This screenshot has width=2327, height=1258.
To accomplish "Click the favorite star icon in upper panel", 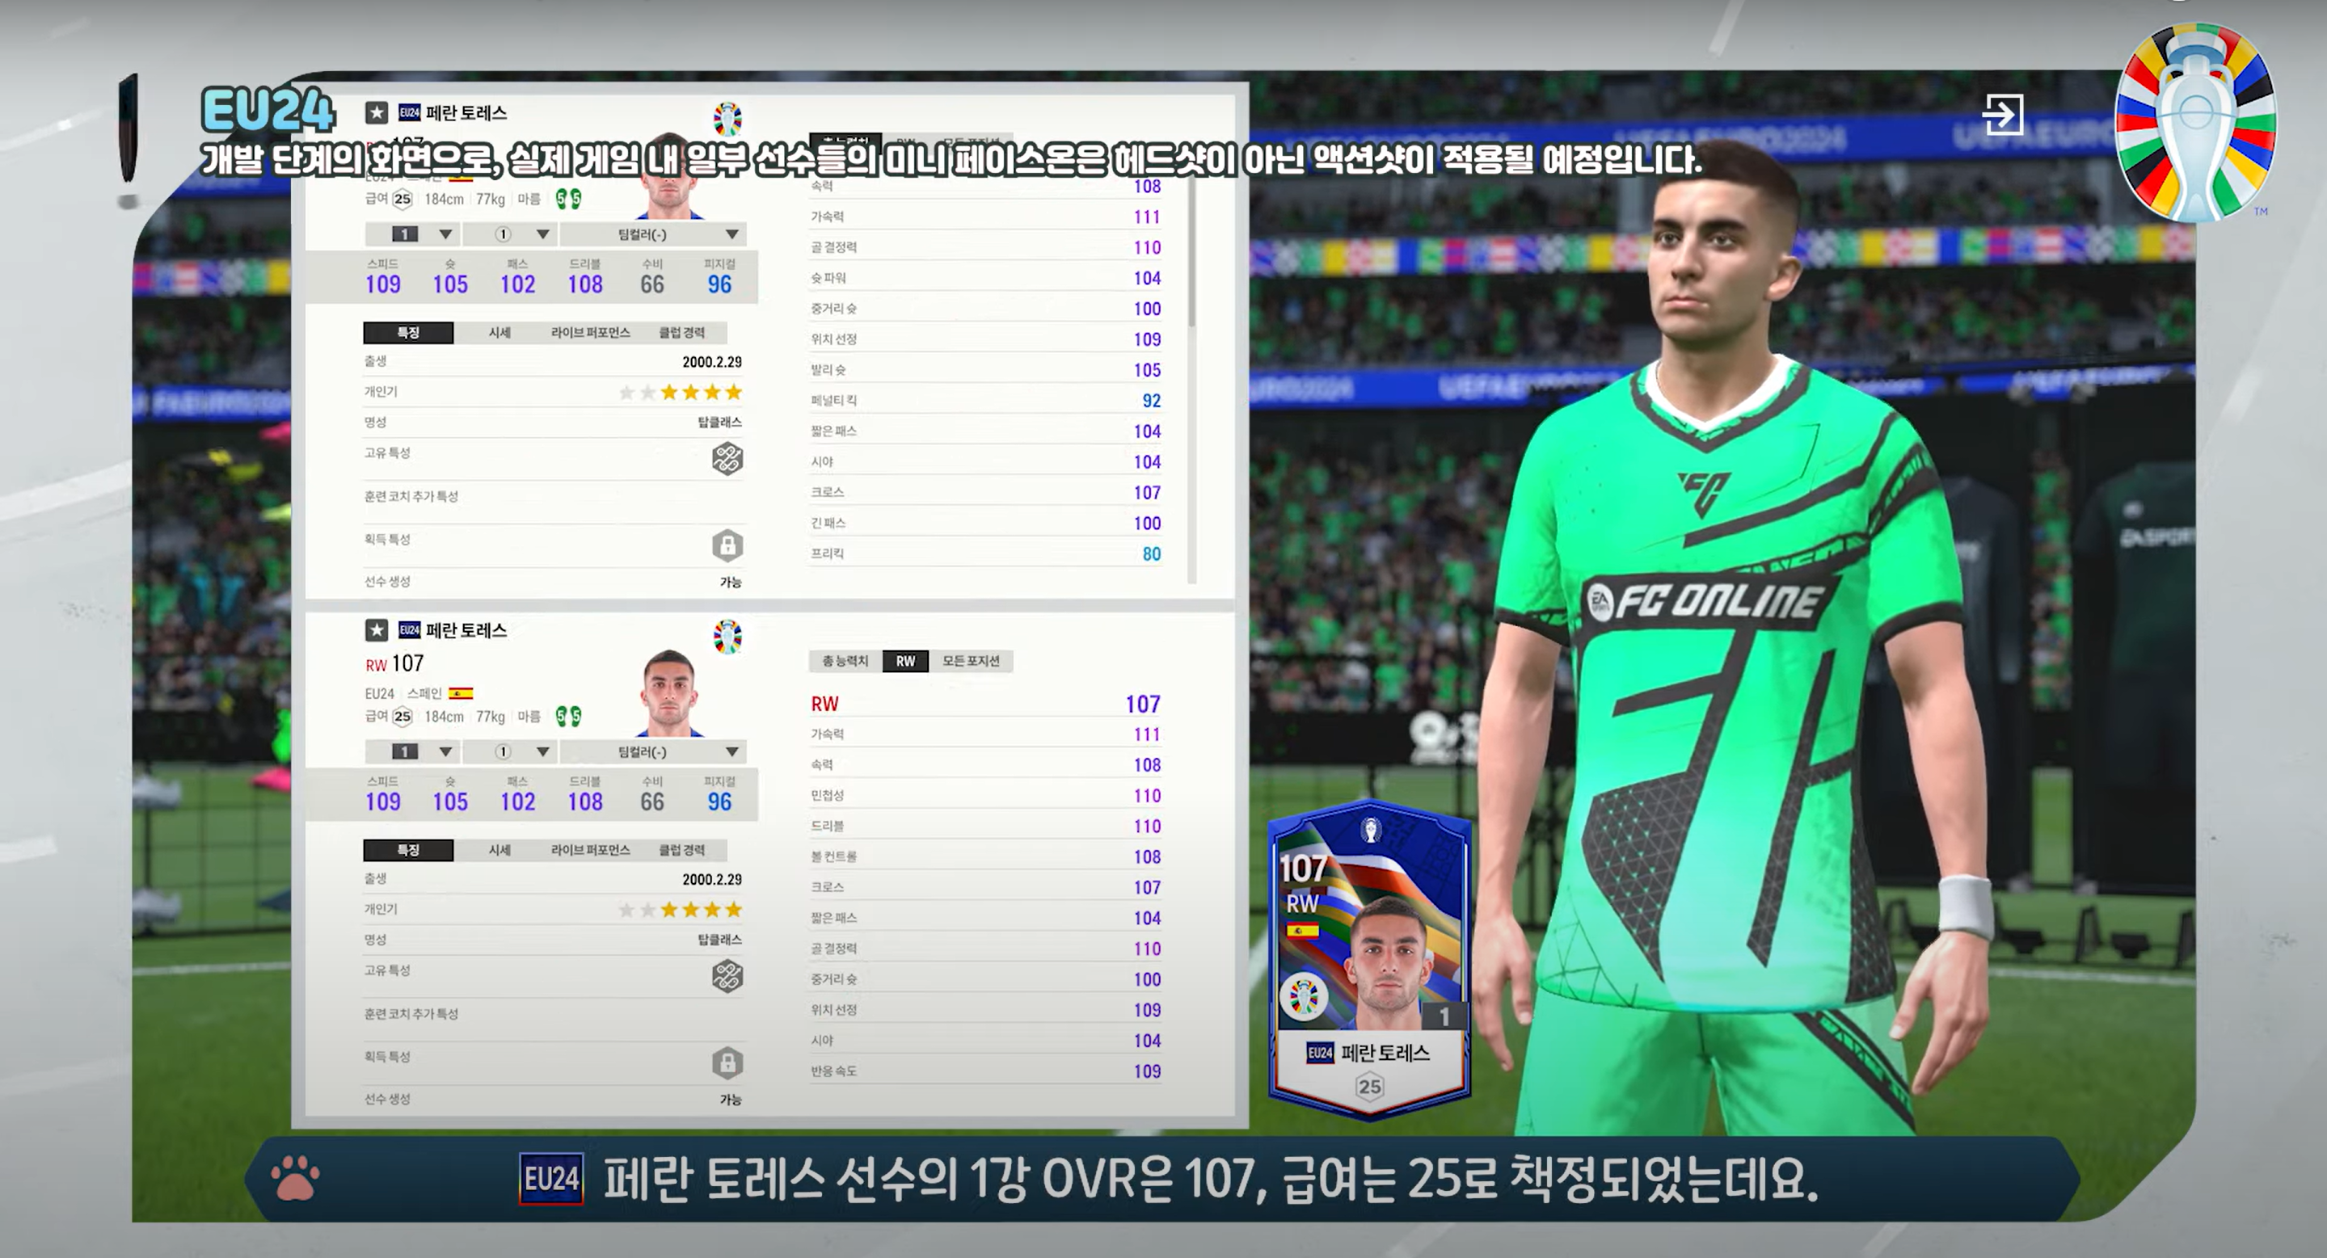I will [377, 112].
